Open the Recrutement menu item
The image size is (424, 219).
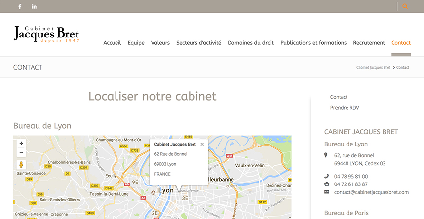(x=369, y=43)
